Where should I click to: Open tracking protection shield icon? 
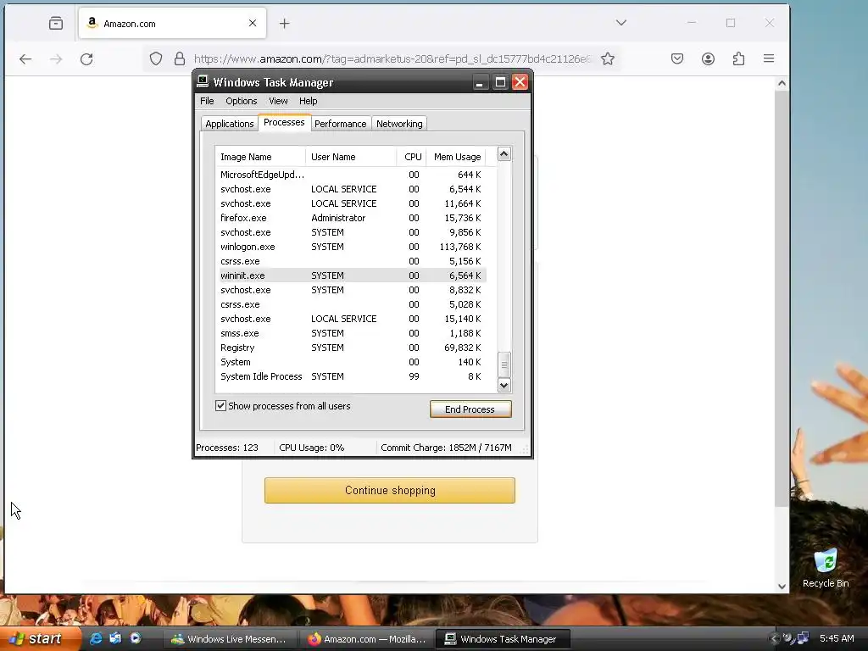(156, 58)
